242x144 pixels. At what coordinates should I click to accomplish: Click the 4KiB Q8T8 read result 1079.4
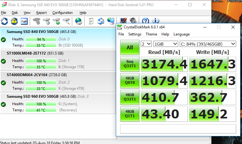pos(164,81)
